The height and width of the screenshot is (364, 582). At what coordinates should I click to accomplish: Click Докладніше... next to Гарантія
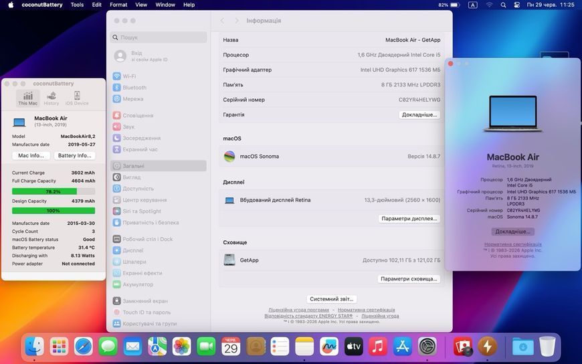coord(419,115)
